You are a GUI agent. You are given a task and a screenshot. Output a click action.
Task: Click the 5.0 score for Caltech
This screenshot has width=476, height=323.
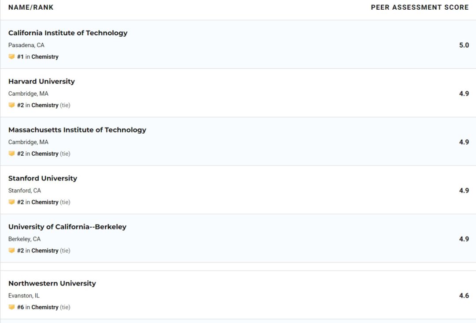(464, 45)
